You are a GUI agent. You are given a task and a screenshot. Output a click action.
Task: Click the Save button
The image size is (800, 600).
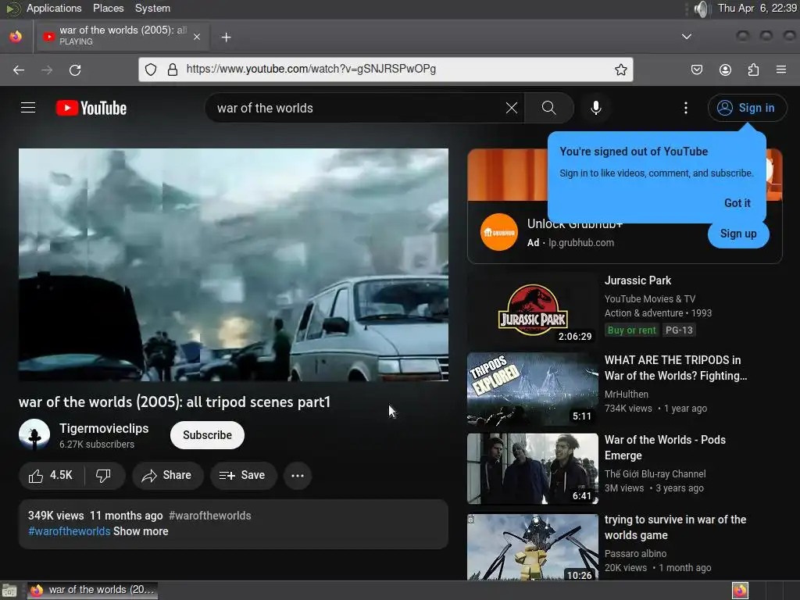click(244, 476)
